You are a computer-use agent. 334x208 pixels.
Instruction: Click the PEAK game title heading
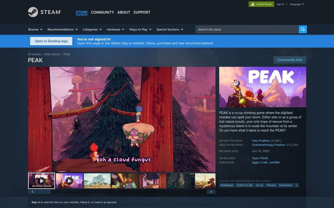(x=35, y=60)
